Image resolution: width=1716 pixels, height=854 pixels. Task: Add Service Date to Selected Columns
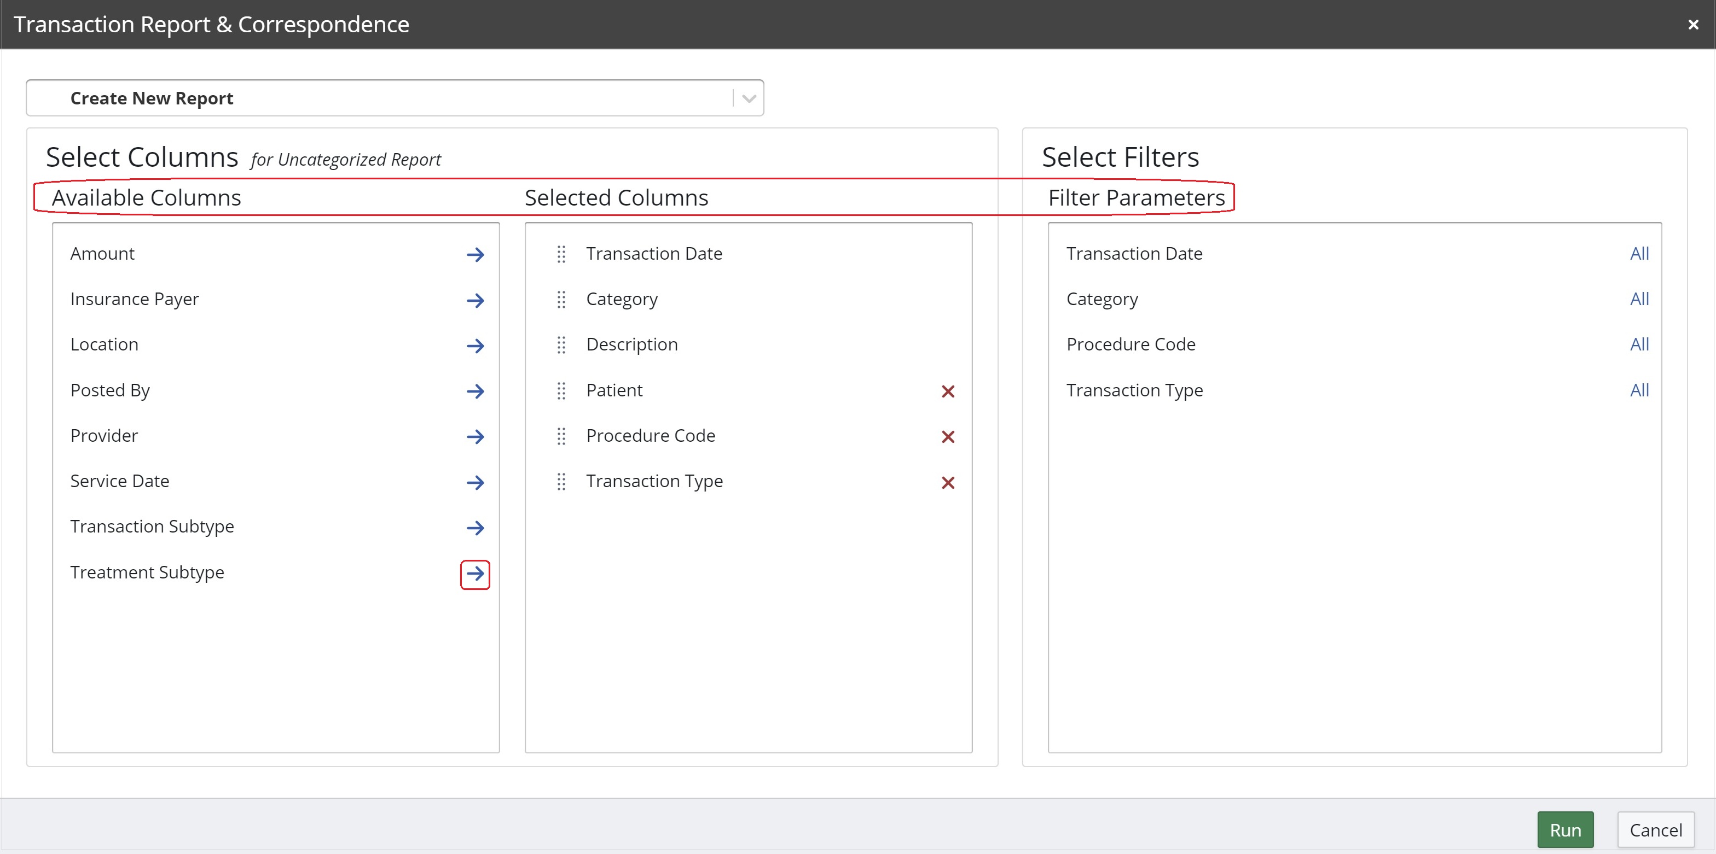pos(476,482)
